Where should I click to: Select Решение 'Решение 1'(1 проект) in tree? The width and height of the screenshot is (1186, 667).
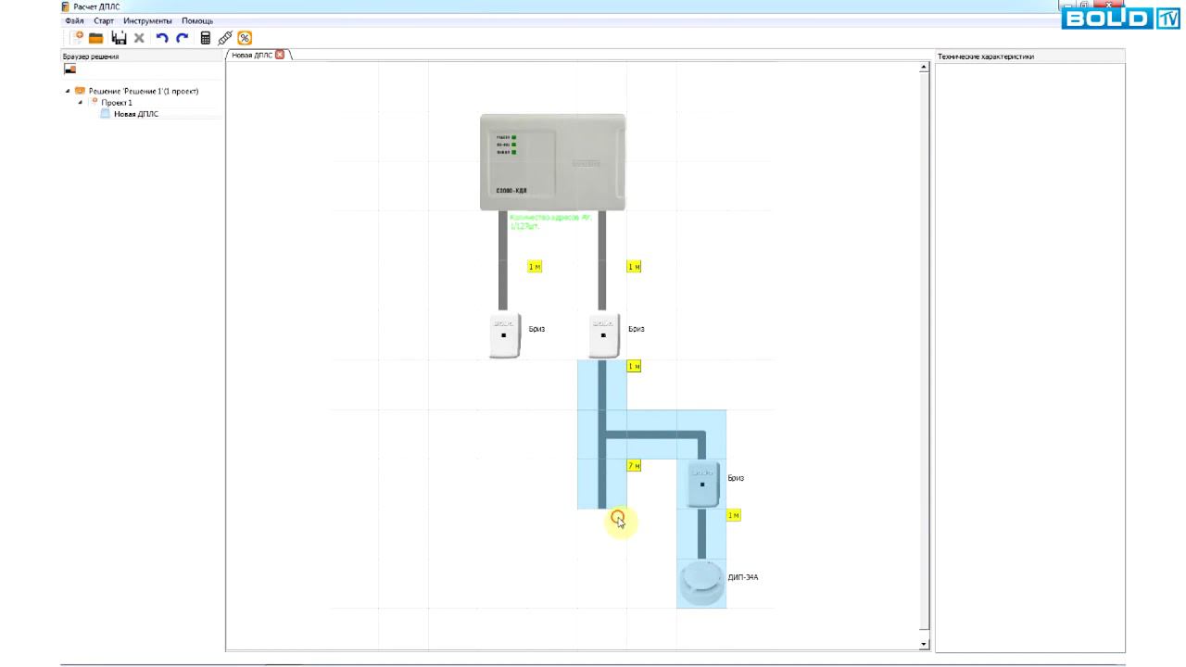point(144,91)
